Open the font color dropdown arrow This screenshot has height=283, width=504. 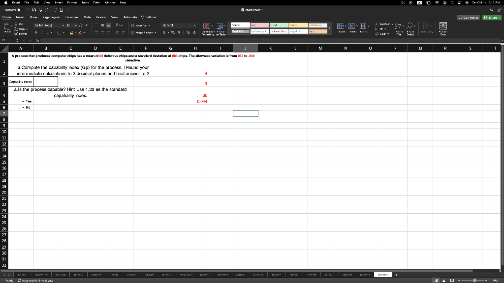pos(84,33)
